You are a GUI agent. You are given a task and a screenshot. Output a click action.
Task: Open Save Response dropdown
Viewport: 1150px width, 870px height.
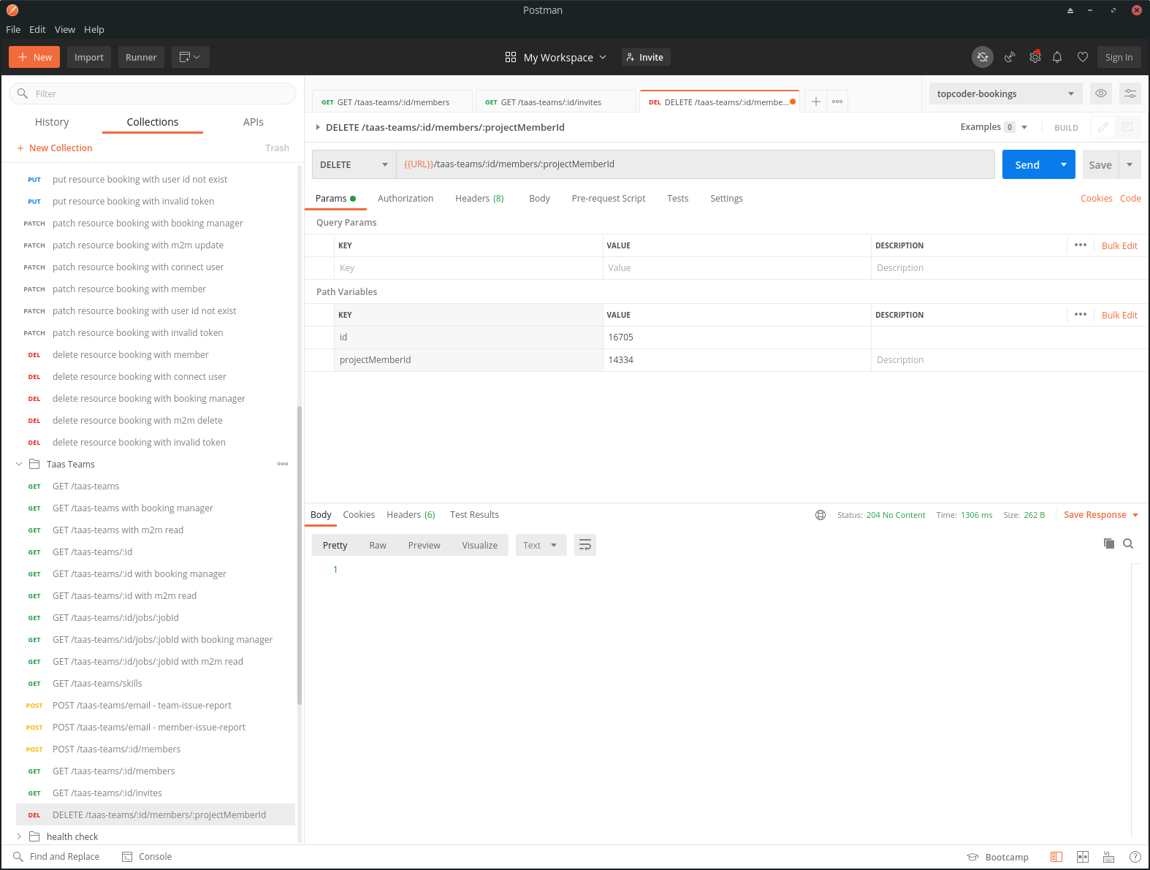1102,515
